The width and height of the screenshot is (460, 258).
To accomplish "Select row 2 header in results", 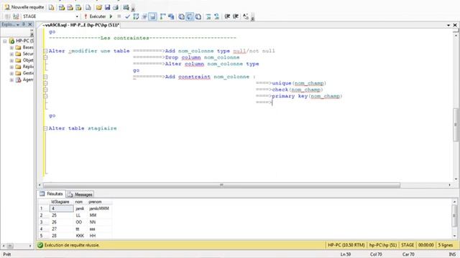I will click(43, 215).
